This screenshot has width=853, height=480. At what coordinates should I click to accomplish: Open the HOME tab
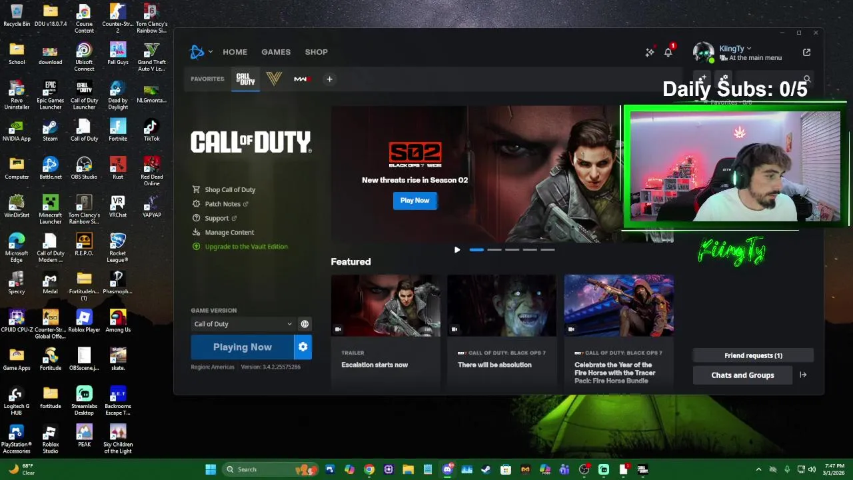click(x=235, y=52)
